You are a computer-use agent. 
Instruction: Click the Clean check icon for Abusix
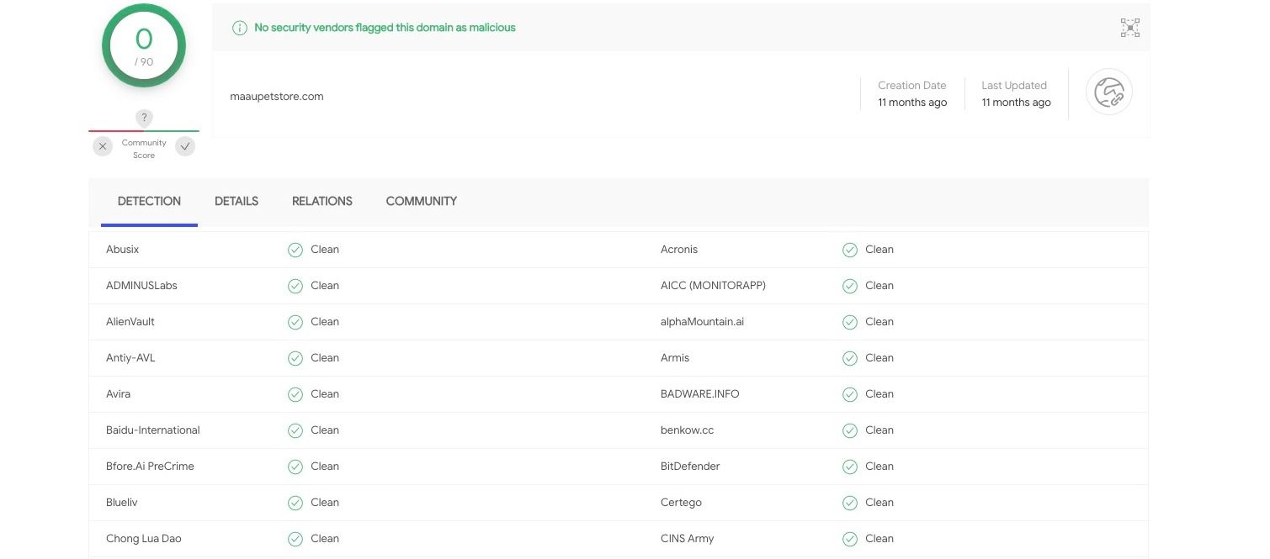pyautogui.click(x=295, y=250)
